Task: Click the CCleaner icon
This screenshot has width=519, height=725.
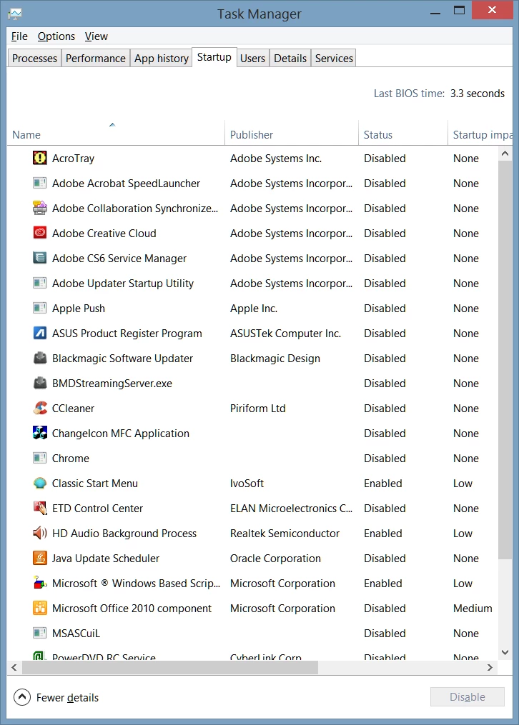Action: 40,408
